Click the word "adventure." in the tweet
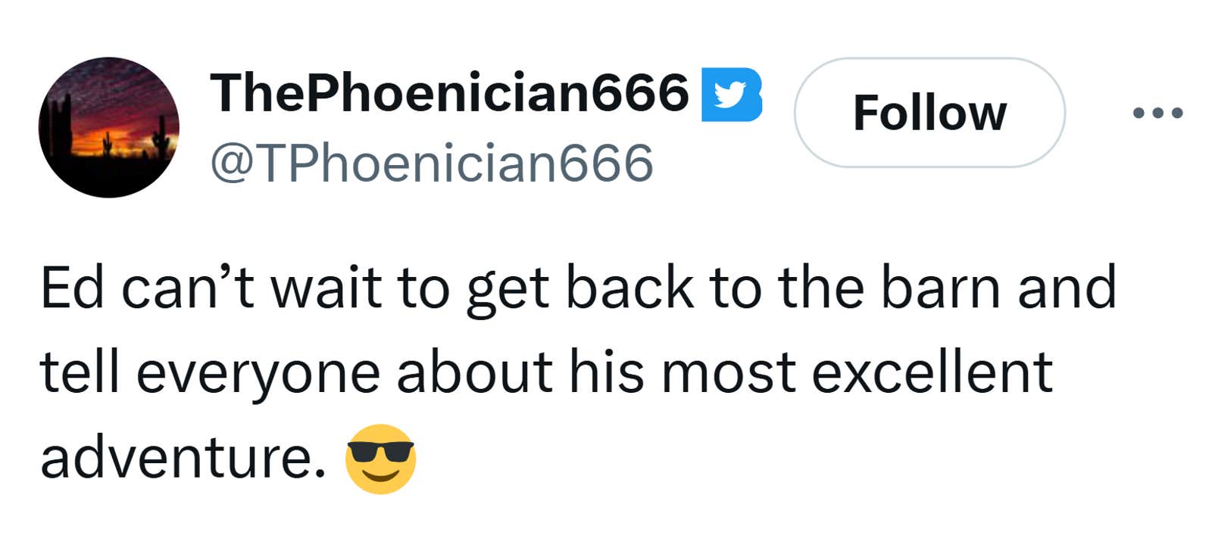The width and height of the screenshot is (1212, 554). (x=183, y=459)
